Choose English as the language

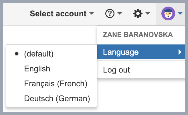click(x=37, y=69)
